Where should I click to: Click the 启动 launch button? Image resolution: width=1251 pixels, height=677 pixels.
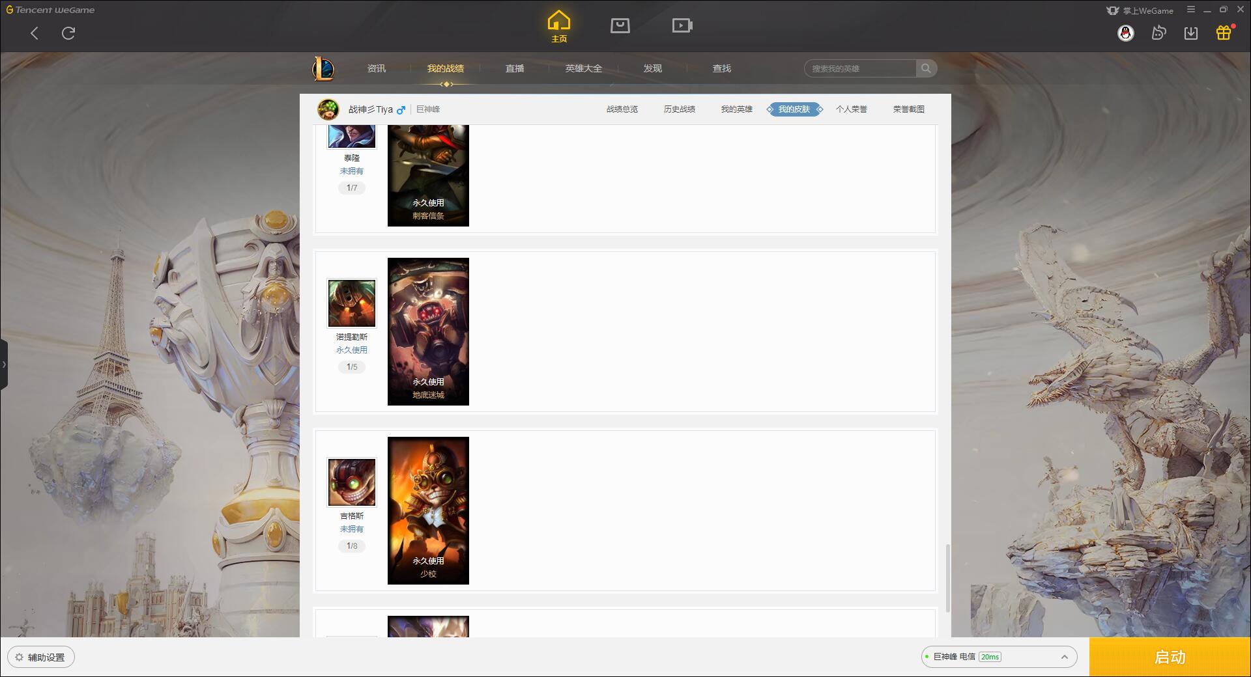coord(1170,657)
